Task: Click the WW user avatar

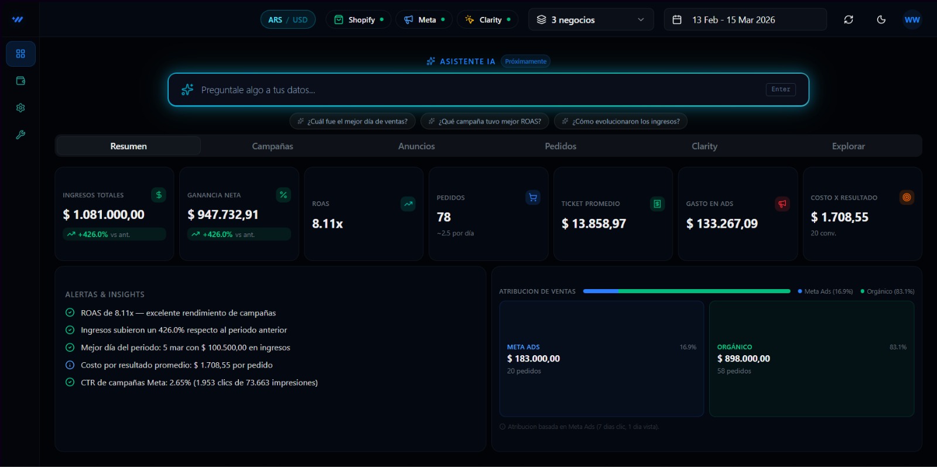Action: click(x=912, y=19)
